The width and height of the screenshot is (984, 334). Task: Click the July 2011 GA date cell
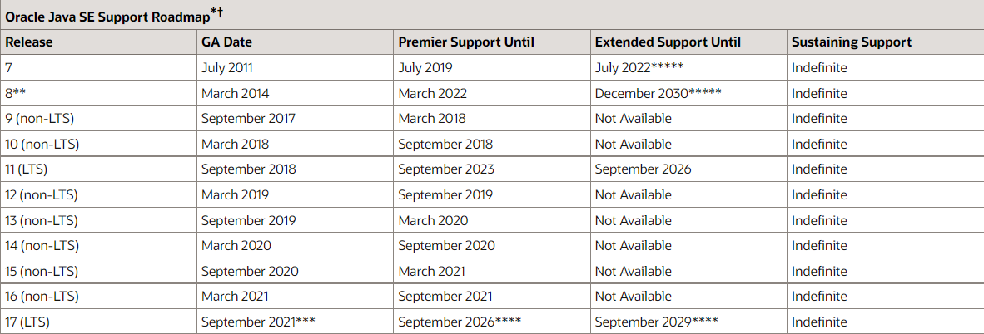coord(226,67)
